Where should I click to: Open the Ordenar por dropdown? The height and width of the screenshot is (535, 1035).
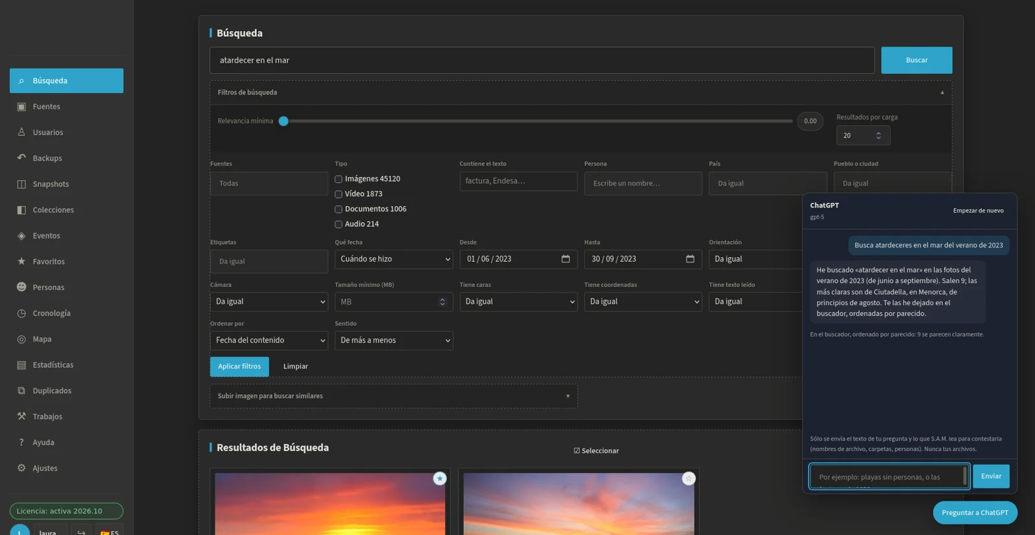(269, 341)
